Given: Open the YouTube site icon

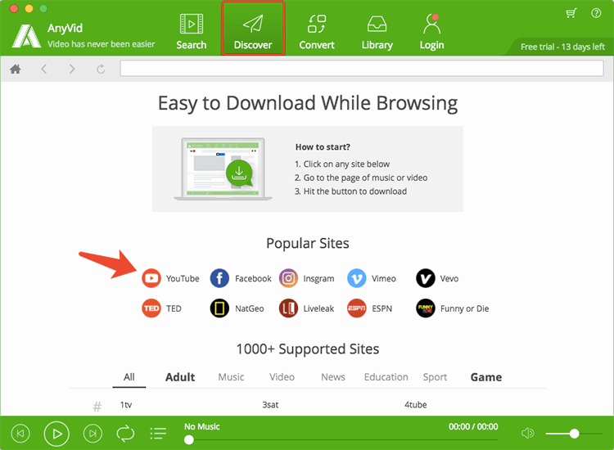Looking at the screenshot, I should pyautogui.click(x=151, y=278).
